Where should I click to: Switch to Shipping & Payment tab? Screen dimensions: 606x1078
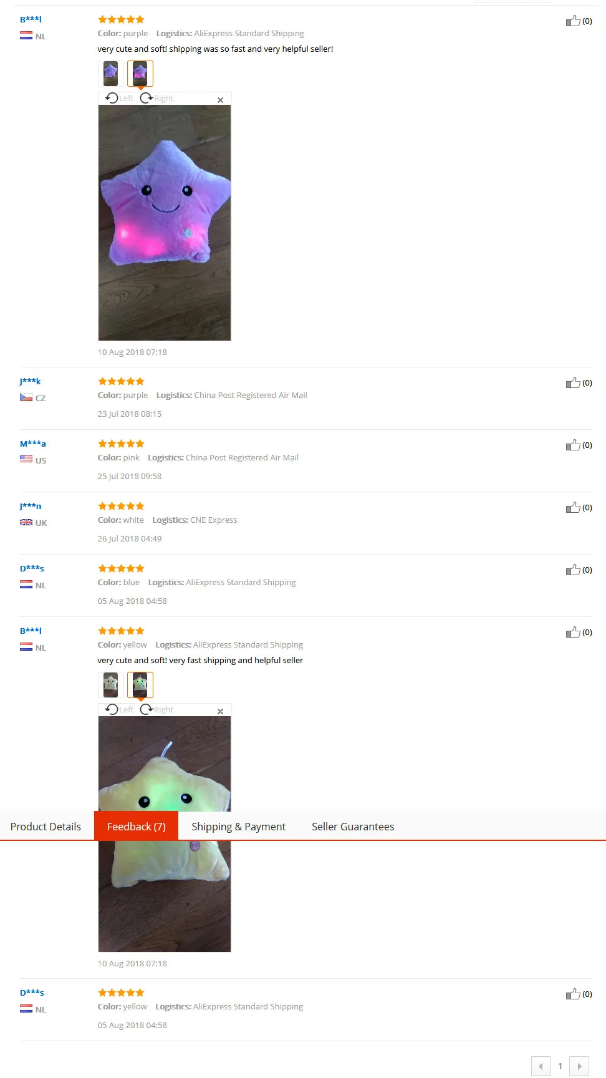point(238,827)
